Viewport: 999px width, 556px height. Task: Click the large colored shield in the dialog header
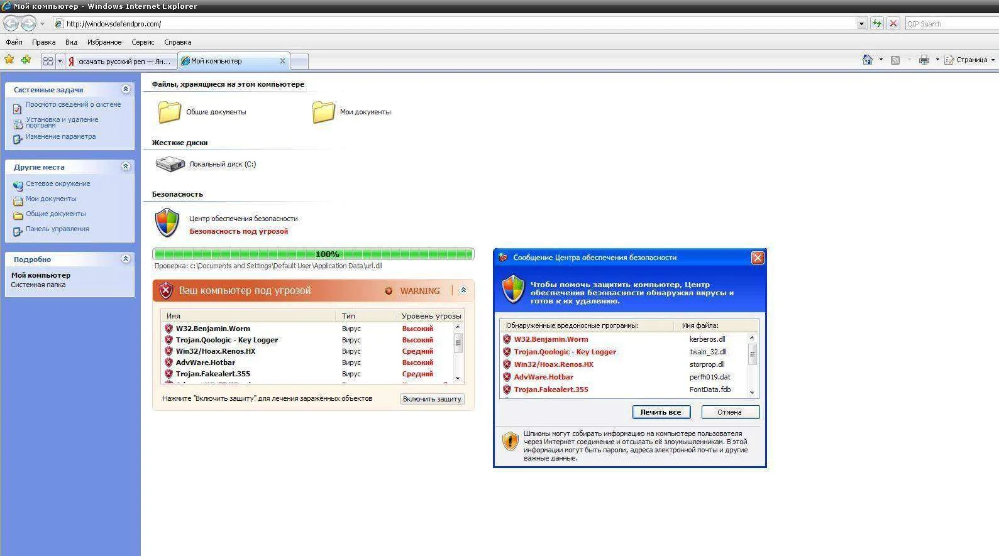pyautogui.click(x=514, y=289)
